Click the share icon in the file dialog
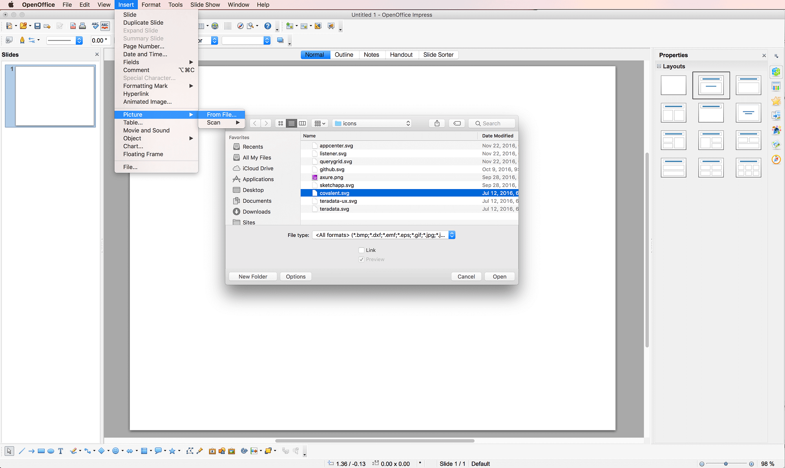The image size is (785, 468). [x=437, y=123]
